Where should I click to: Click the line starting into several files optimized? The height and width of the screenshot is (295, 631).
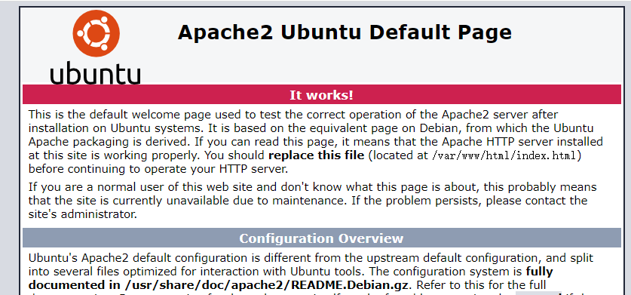tap(290, 271)
